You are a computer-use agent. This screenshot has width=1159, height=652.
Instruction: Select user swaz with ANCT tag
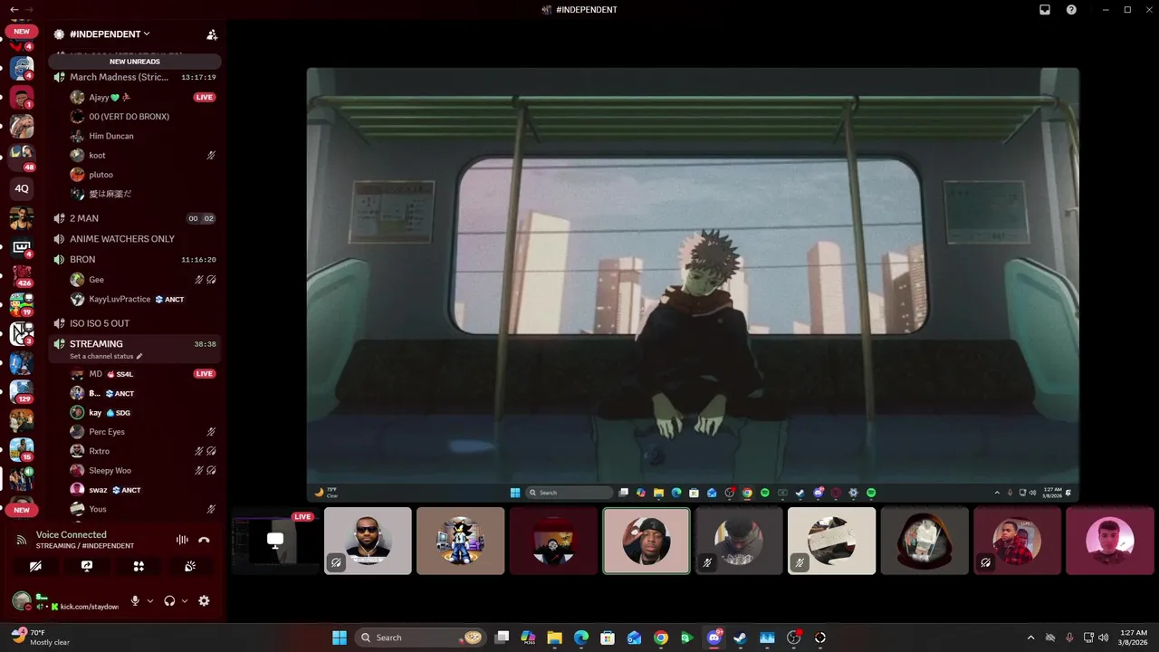coord(98,490)
